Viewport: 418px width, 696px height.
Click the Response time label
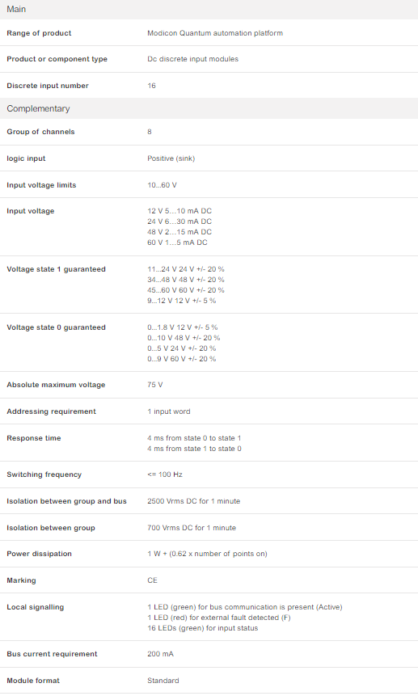pyautogui.click(x=34, y=438)
